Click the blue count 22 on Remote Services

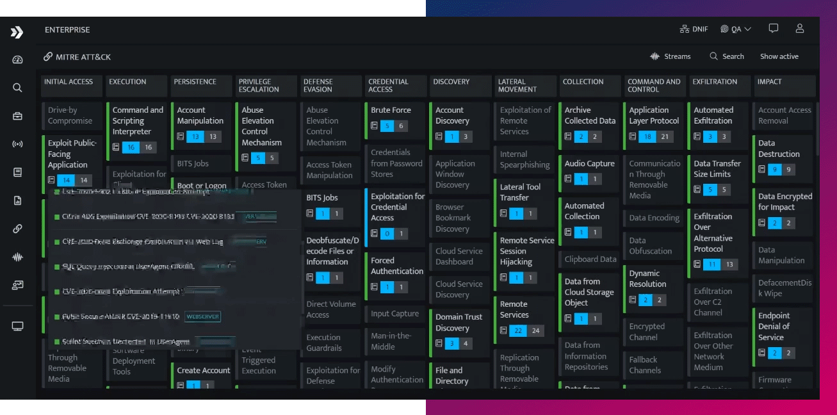click(517, 330)
